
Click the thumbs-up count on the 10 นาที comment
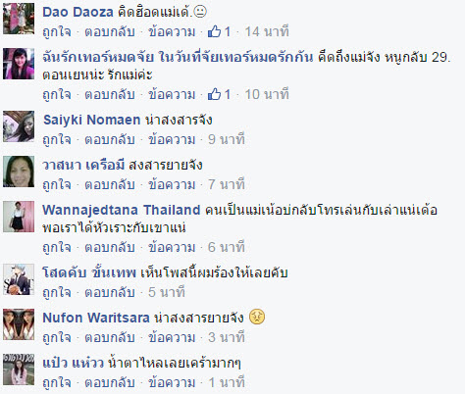click(228, 94)
